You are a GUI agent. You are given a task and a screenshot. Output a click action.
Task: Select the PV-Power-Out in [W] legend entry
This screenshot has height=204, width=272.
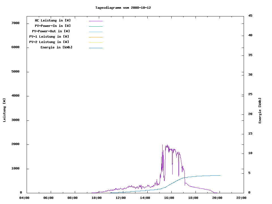point(51,31)
